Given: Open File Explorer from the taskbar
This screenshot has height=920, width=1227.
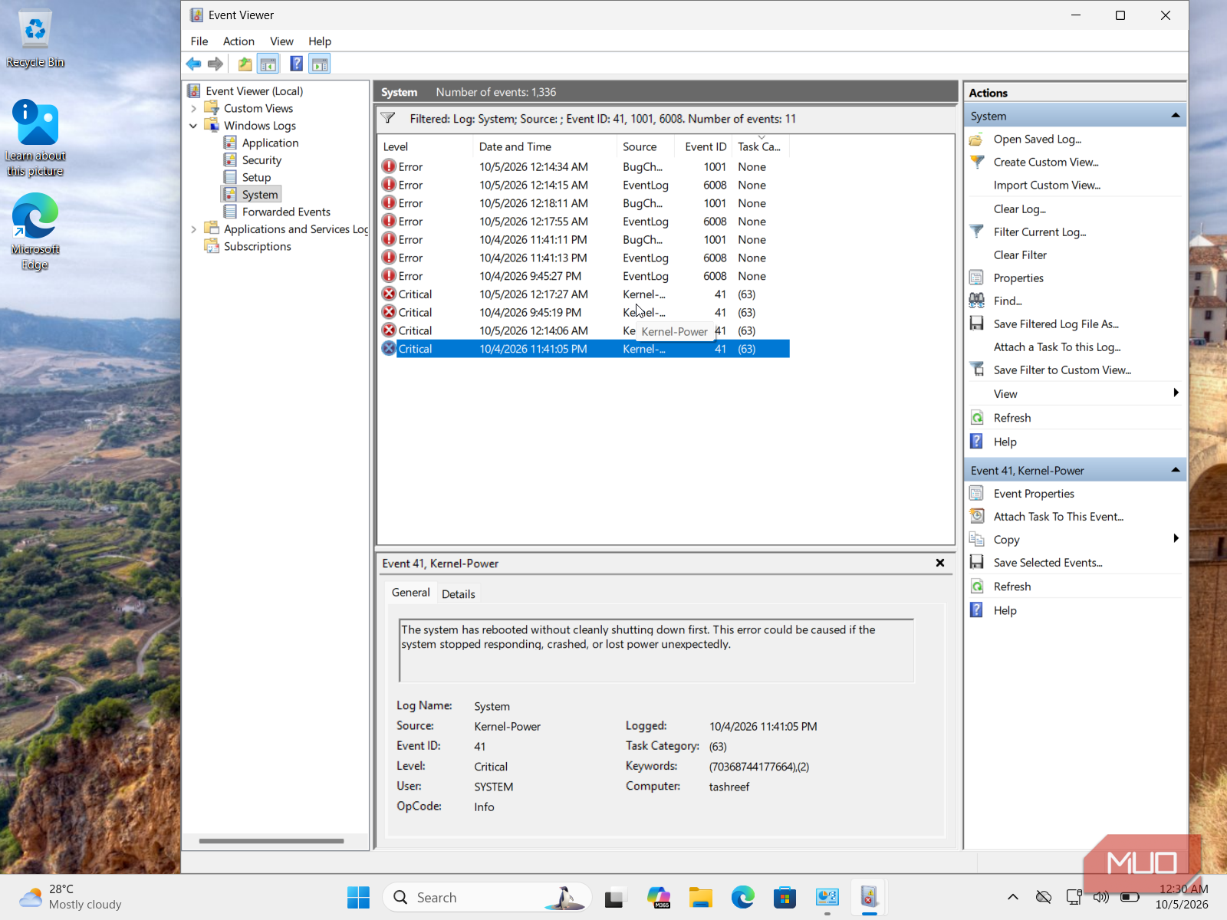Looking at the screenshot, I should click(700, 897).
